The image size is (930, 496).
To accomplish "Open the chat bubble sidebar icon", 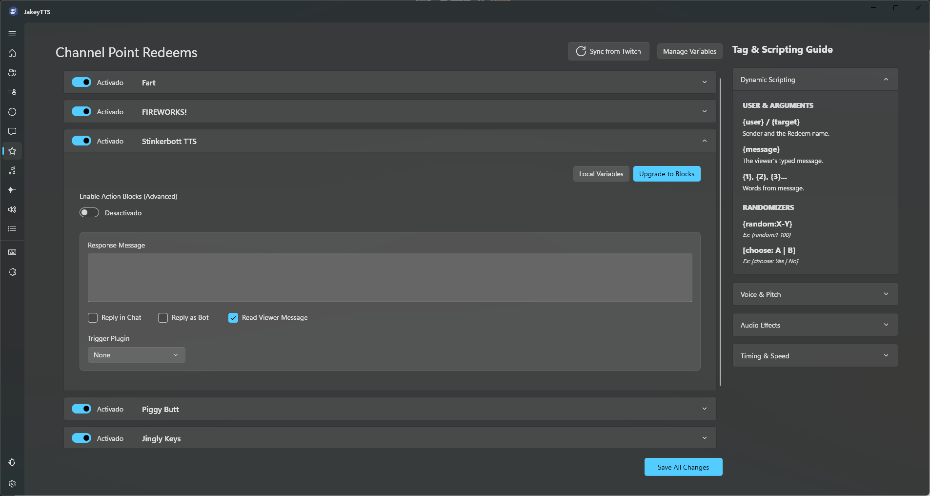I will click(12, 131).
